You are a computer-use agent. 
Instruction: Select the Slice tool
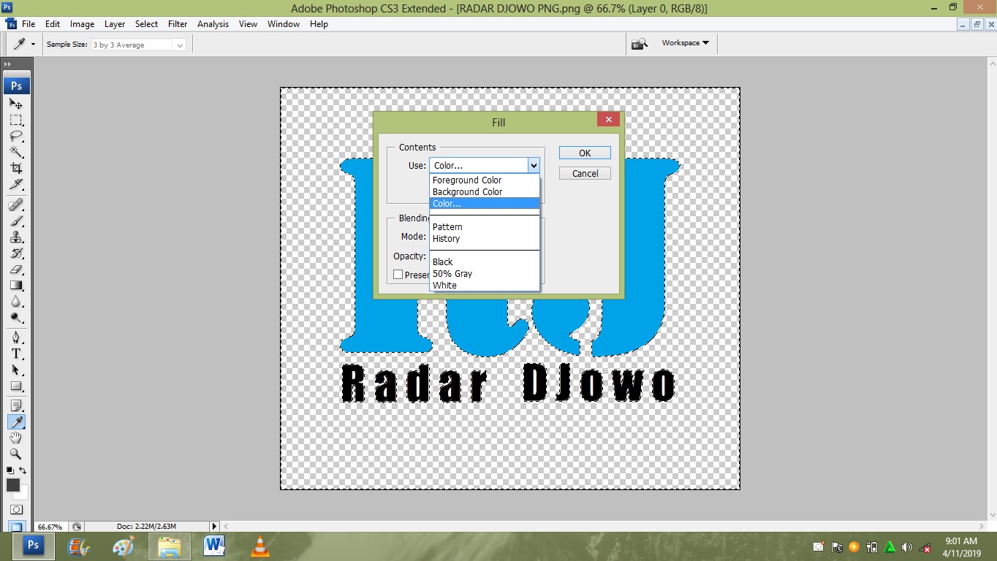[x=16, y=184]
